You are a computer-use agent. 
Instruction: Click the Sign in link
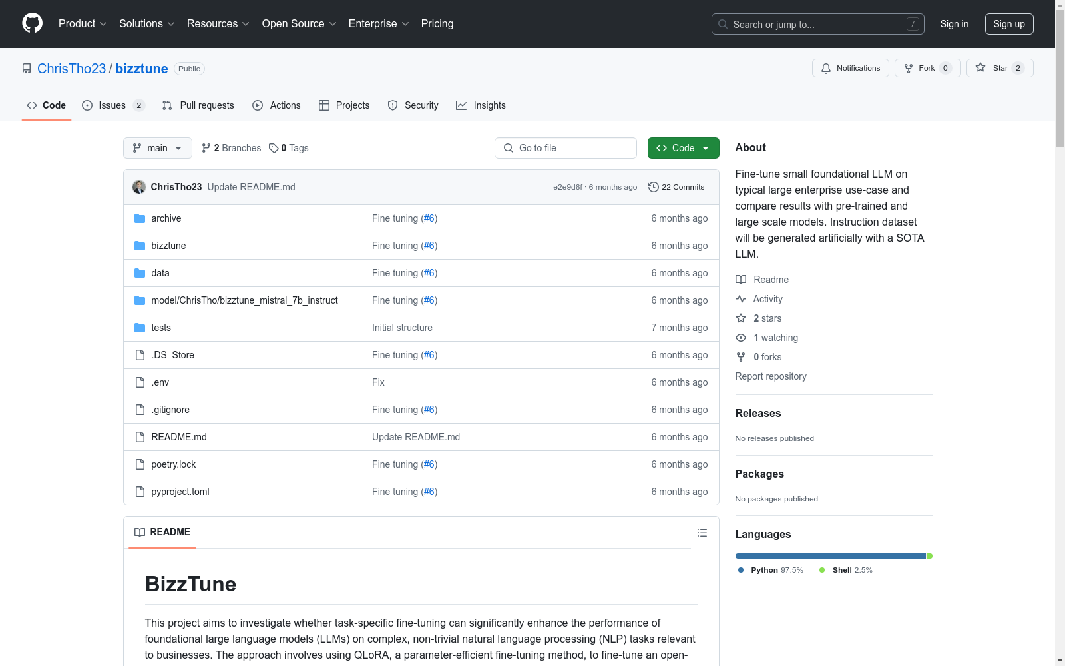(x=954, y=24)
